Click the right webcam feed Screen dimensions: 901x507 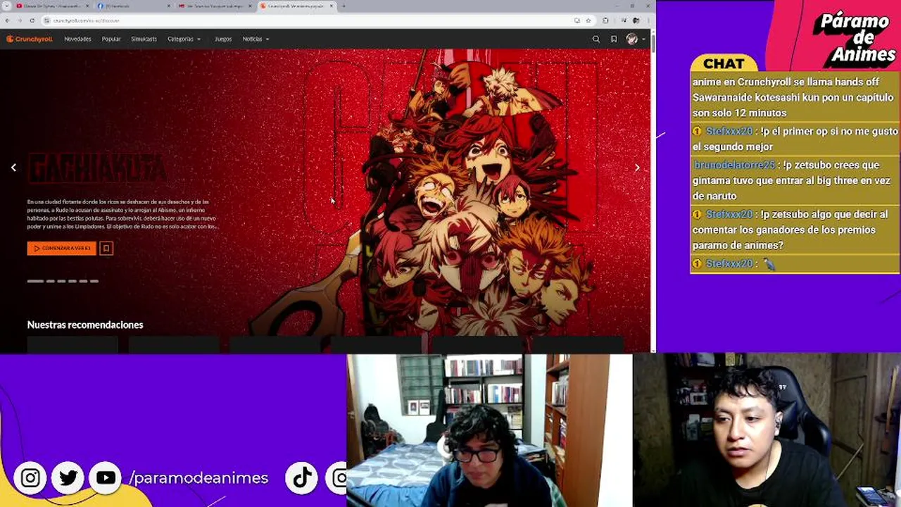tap(767, 430)
